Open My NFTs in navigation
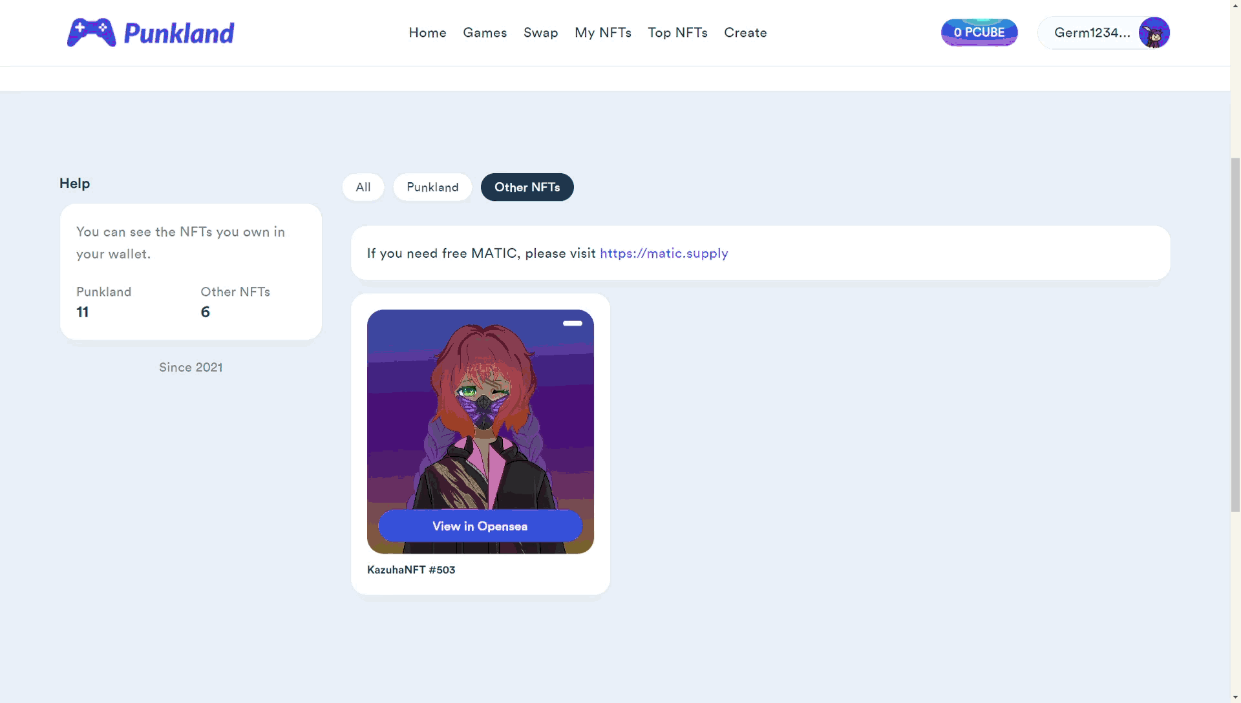The height and width of the screenshot is (703, 1241). [603, 32]
